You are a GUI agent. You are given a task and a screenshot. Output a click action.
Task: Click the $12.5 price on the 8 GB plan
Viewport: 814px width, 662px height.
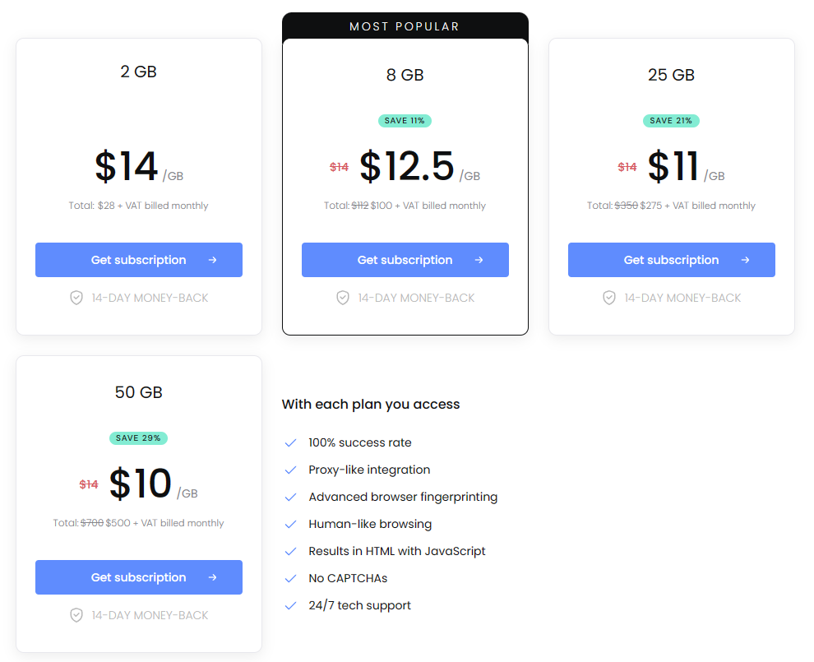(407, 166)
